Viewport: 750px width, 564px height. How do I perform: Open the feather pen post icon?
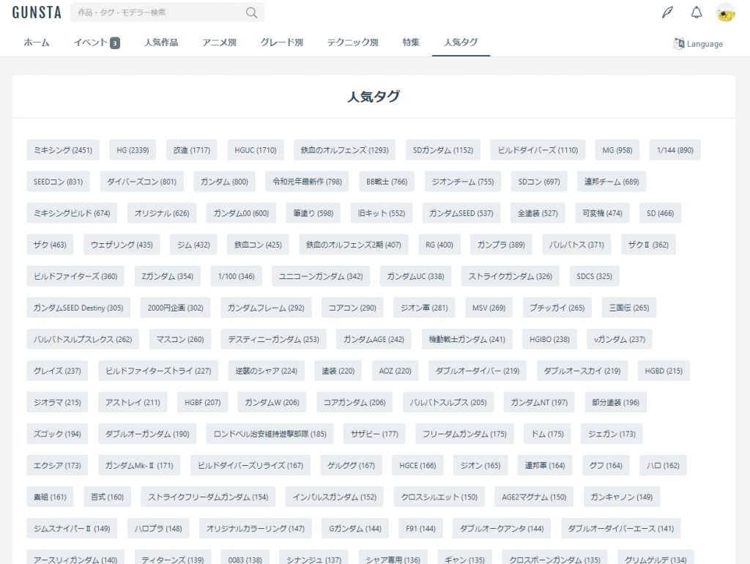click(667, 12)
